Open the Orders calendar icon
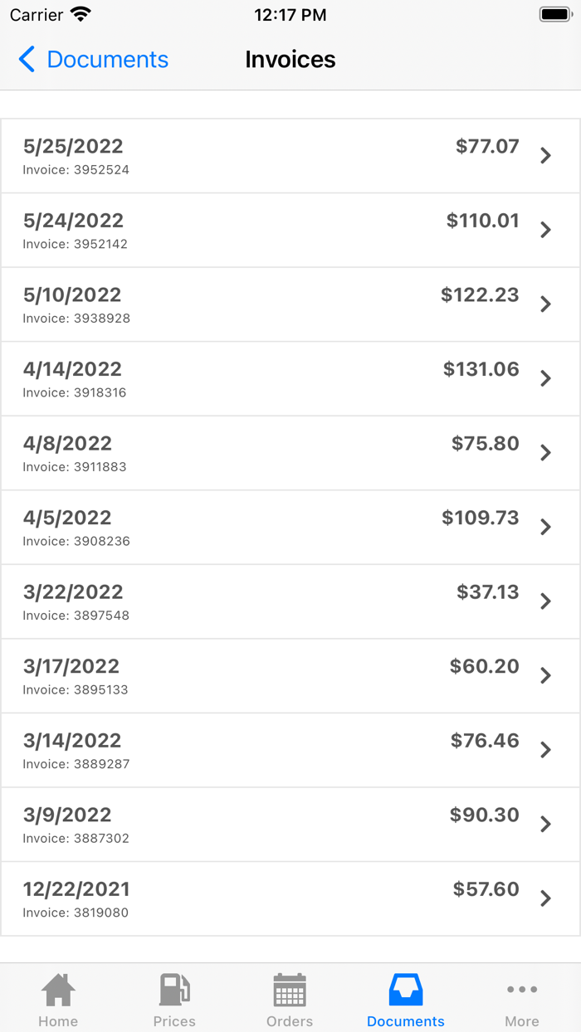Screen dimensions: 581x1032 [x=290, y=989]
